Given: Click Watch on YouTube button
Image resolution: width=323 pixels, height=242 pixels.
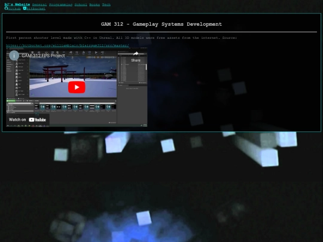Looking at the screenshot, I should tap(28, 120).
